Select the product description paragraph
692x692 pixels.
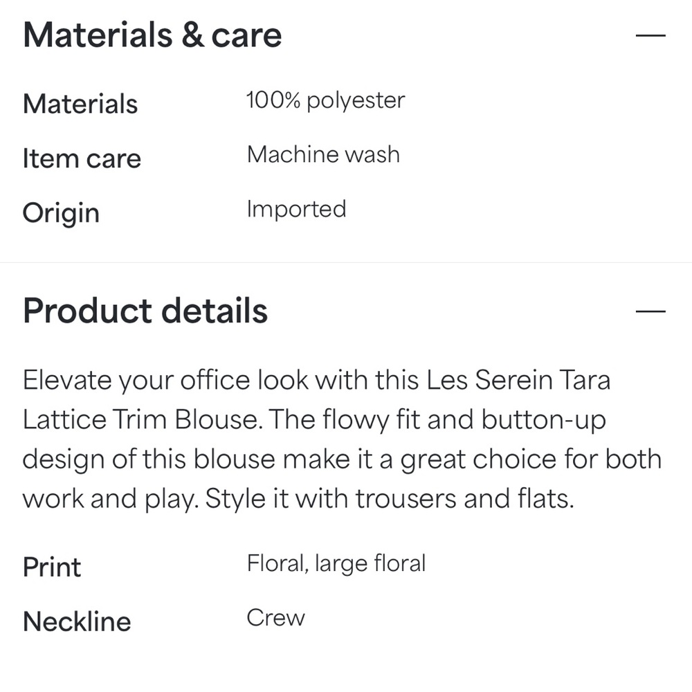[342, 439]
